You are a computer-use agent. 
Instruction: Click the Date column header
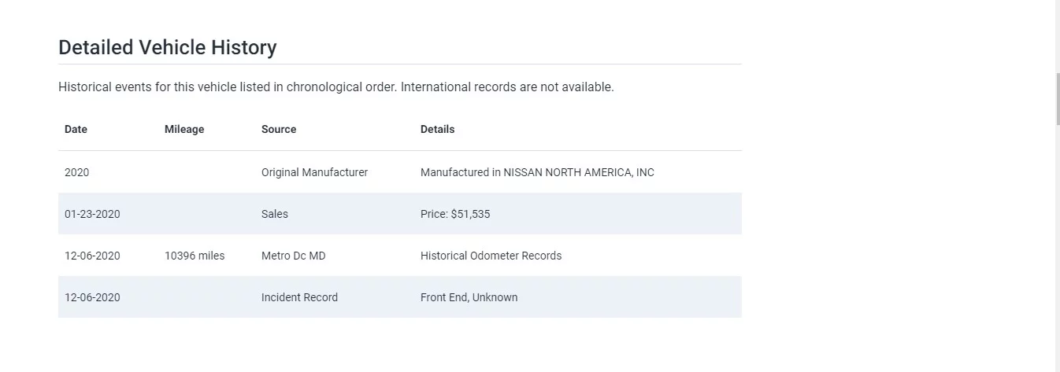click(76, 129)
